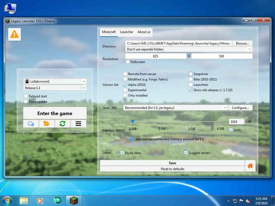This screenshot has width=275, height=206.
Task: Expand the Release 1.1 version dropdown
Action: click(84, 88)
